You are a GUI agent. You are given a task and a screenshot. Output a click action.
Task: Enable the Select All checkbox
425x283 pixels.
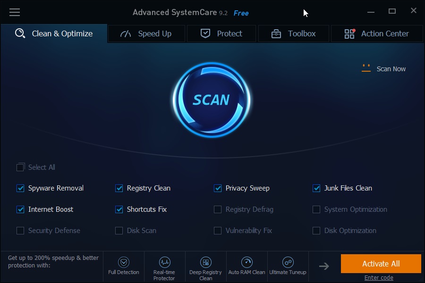pos(20,167)
